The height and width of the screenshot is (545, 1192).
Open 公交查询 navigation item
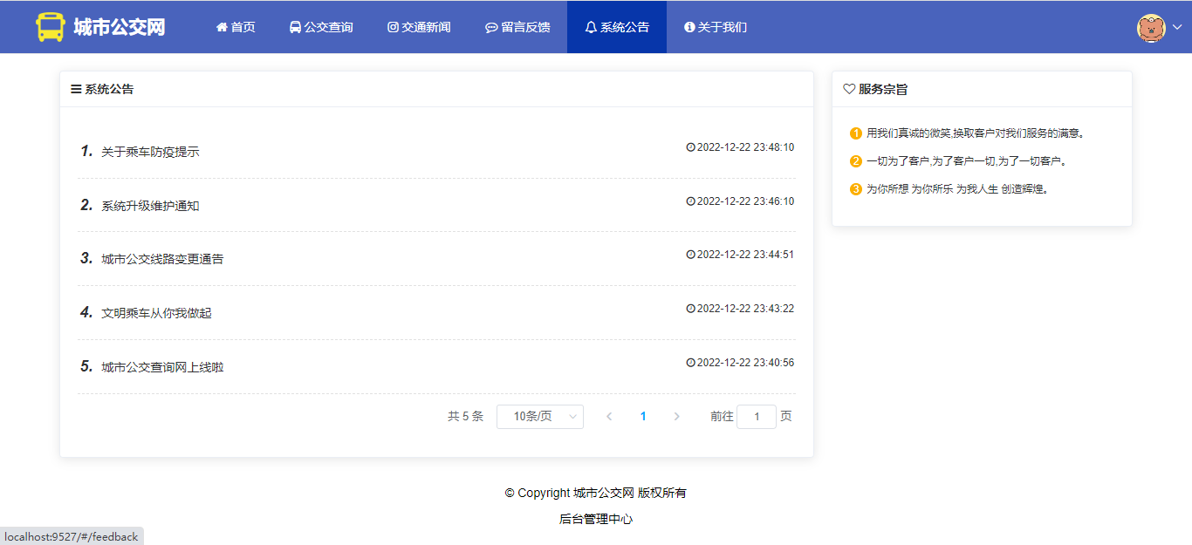point(321,27)
